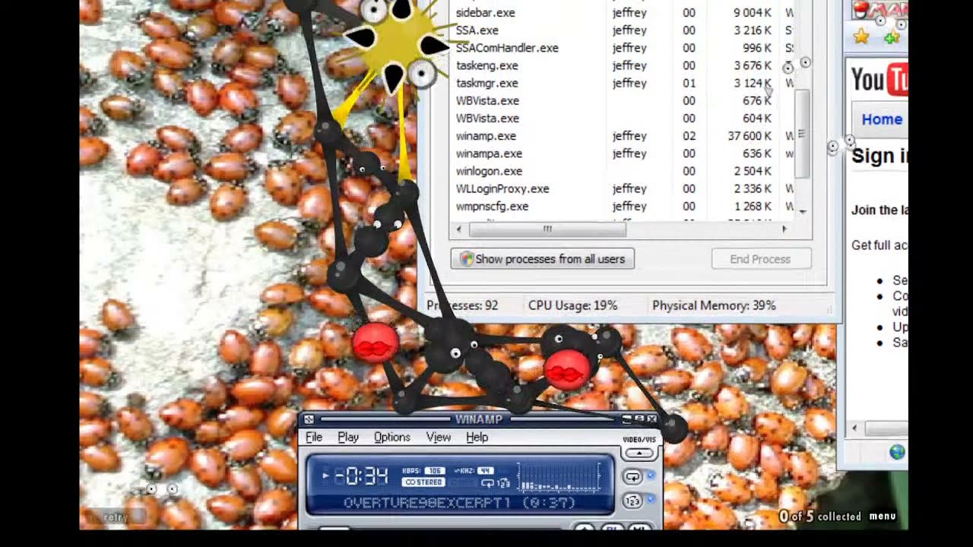Click the right red goo ball
973x547 pixels.
coord(567,370)
